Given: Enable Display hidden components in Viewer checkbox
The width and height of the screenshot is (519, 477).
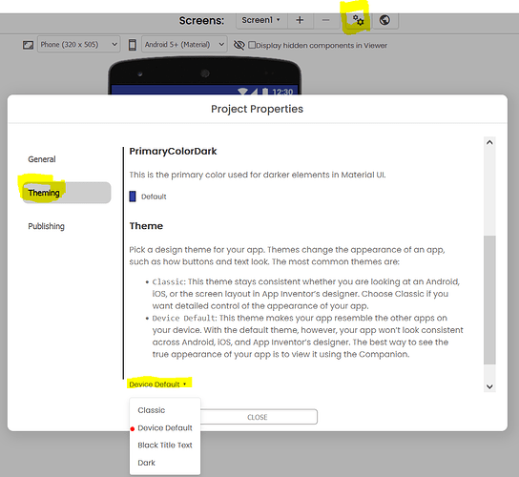Looking at the screenshot, I should pos(252,45).
